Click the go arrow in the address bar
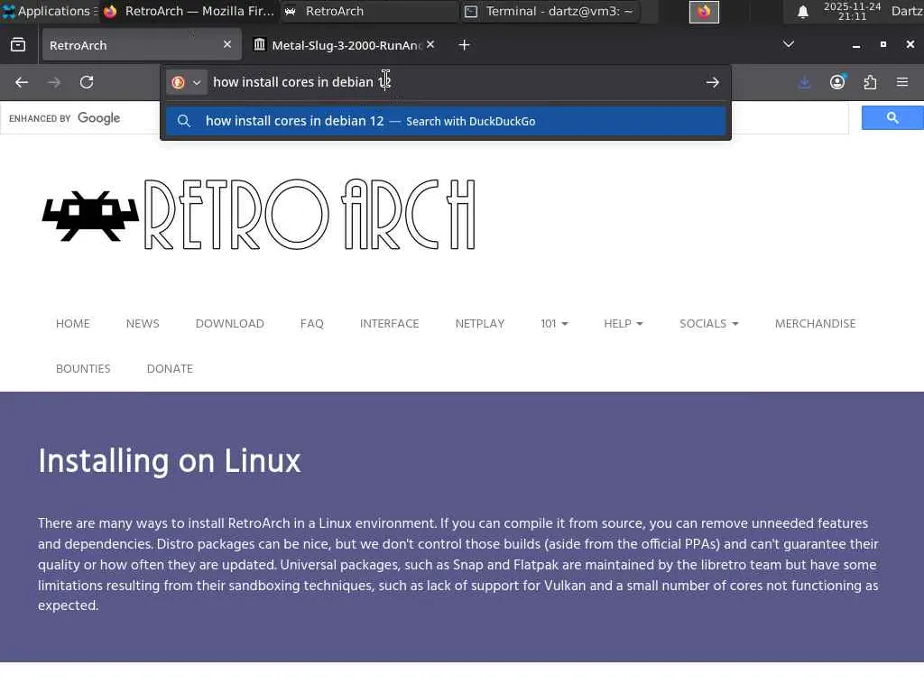 tap(713, 82)
